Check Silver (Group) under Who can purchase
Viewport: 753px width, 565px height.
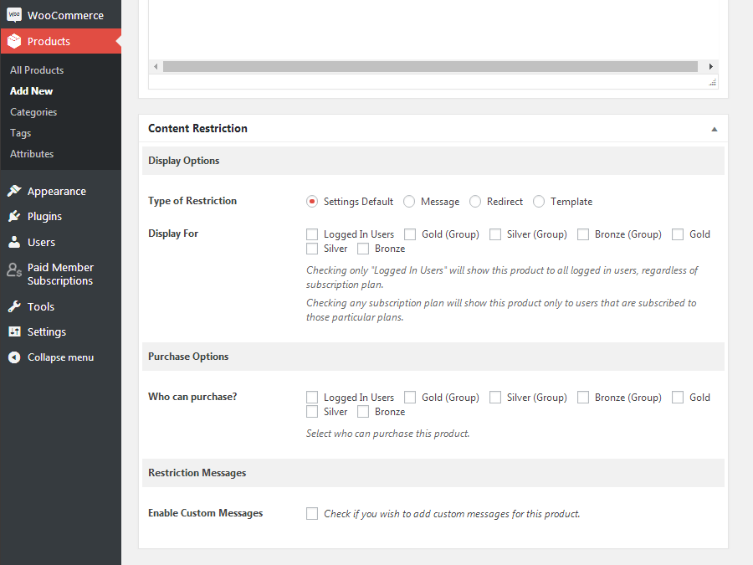pyautogui.click(x=495, y=398)
